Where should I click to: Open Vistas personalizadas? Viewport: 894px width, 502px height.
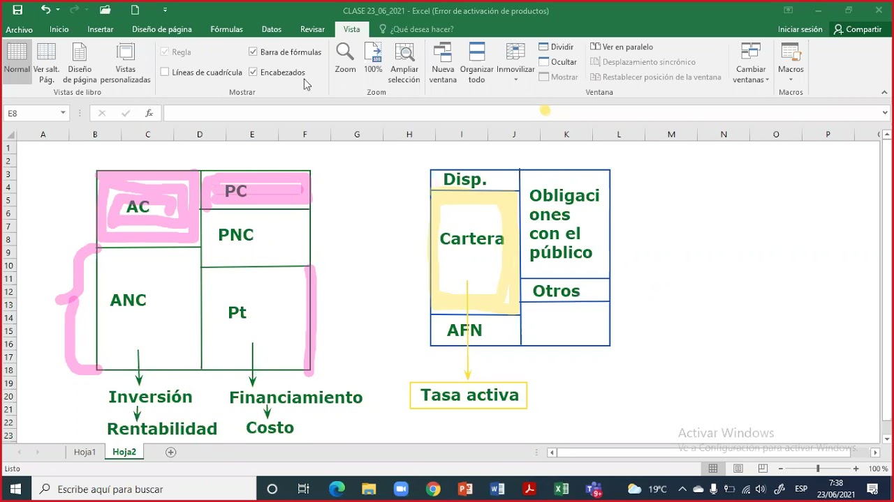[x=126, y=63]
